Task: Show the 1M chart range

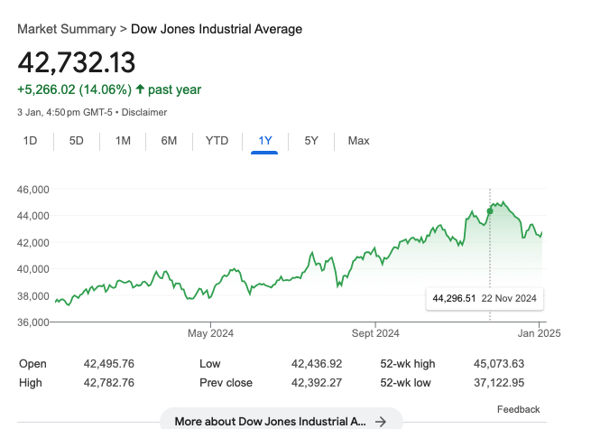Action: 123,141
